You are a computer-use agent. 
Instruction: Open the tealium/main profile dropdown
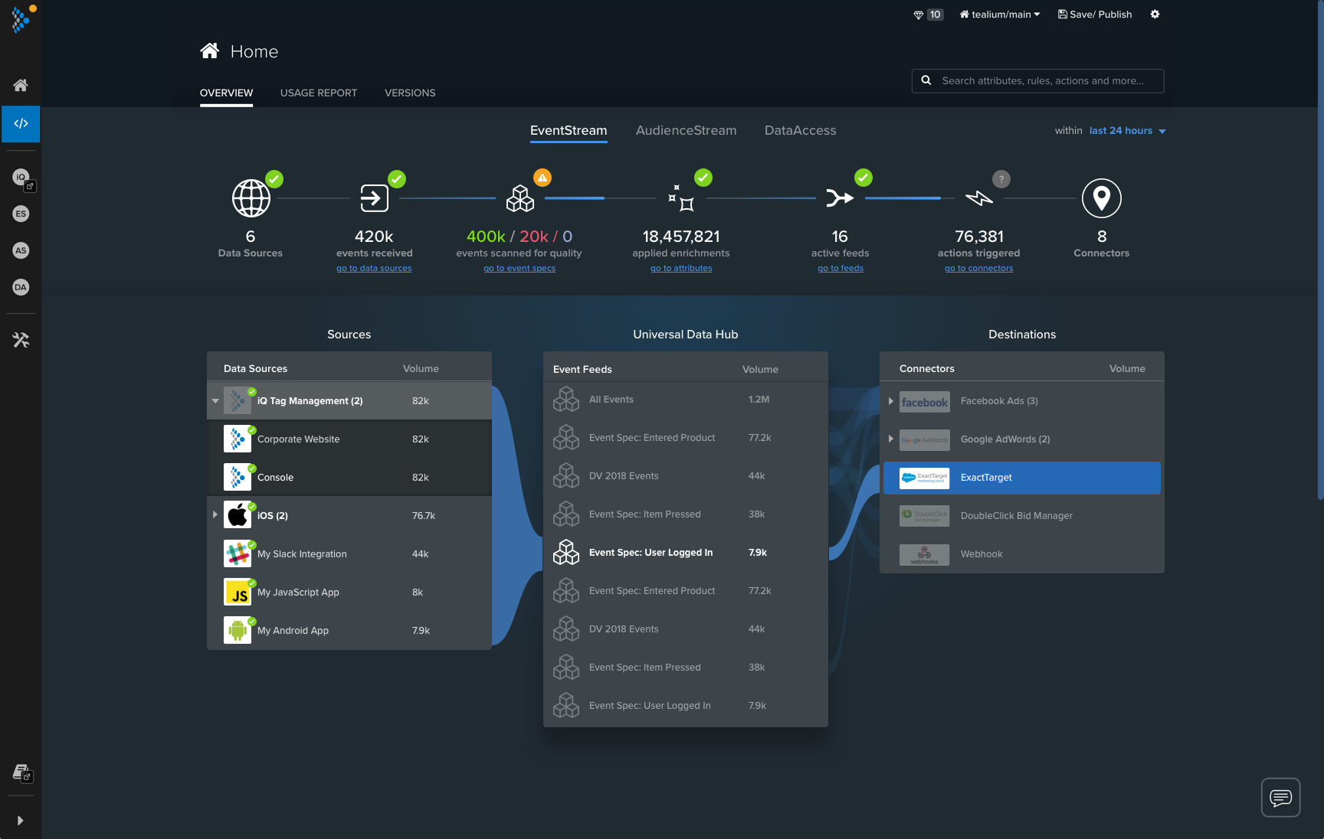1000,15
